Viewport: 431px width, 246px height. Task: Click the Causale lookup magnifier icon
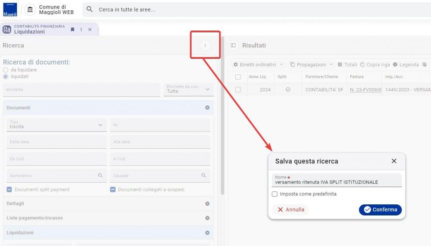pyautogui.click(x=204, y=175)
